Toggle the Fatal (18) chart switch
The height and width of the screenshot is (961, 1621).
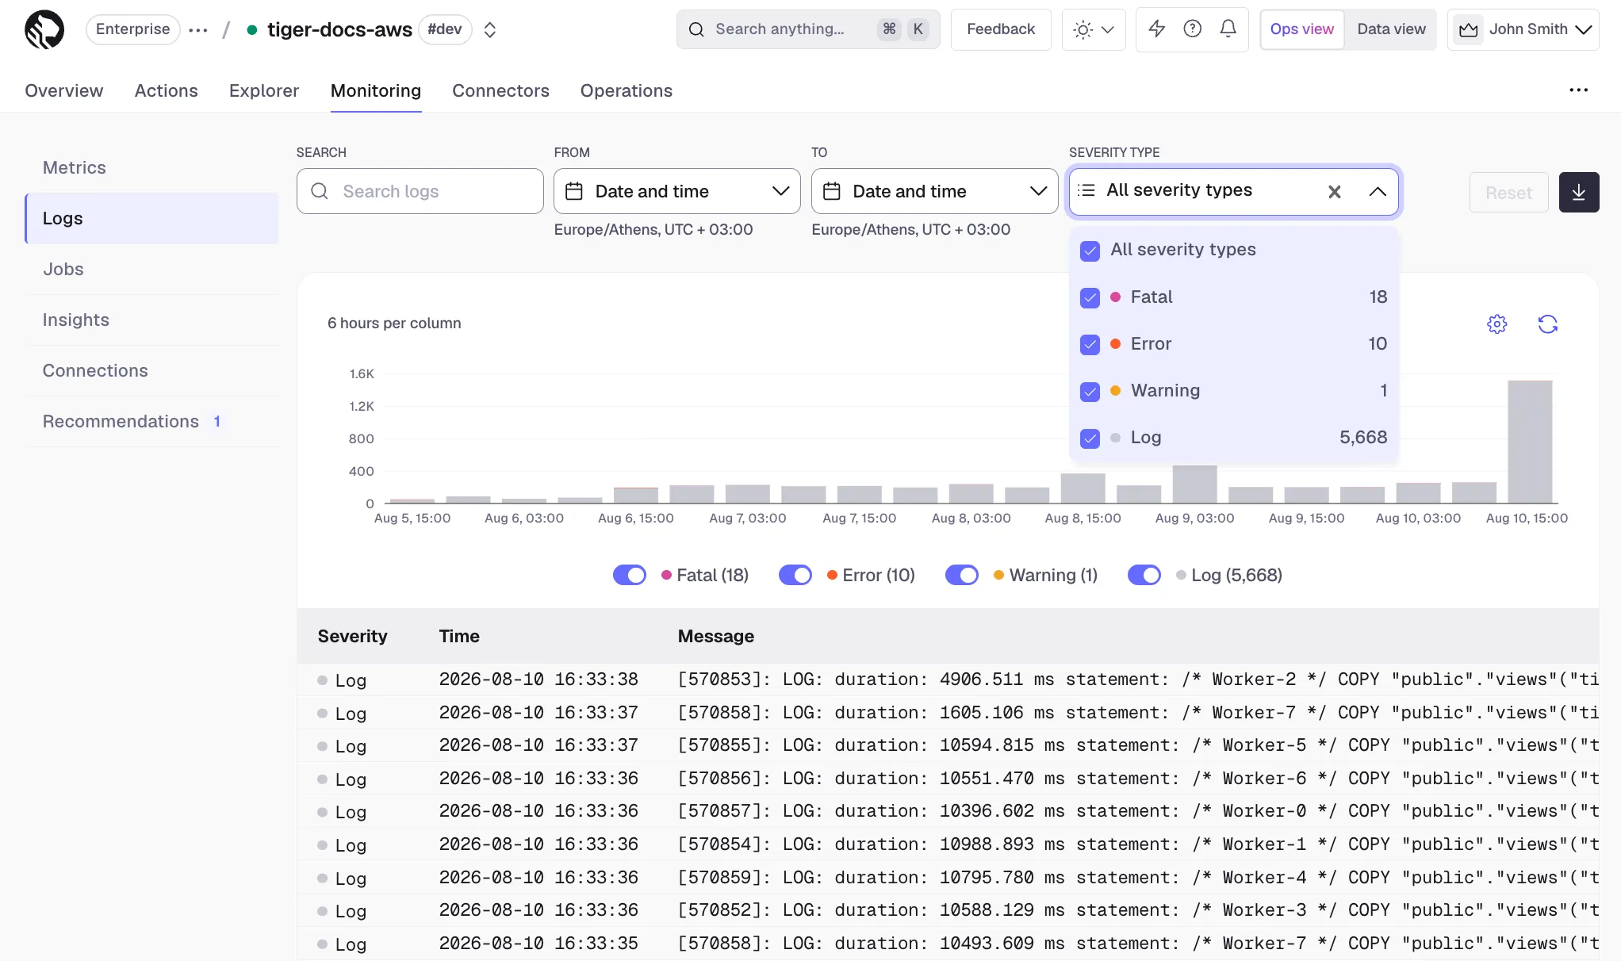point(630,575)
